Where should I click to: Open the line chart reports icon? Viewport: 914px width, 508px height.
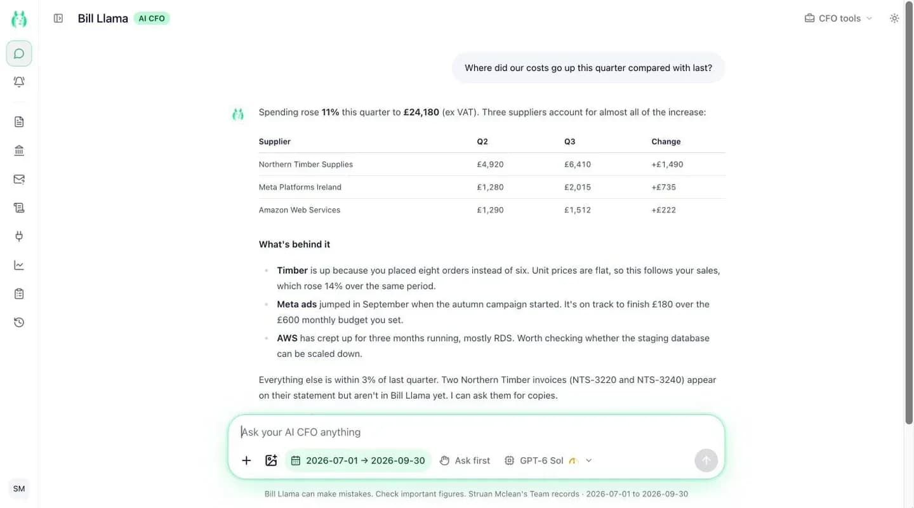(19, 265)
